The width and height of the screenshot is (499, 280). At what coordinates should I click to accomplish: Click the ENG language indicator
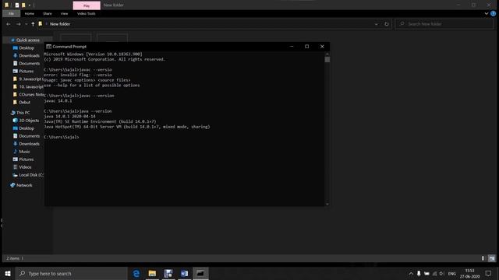pyautogui.click(x=452, y=274)
